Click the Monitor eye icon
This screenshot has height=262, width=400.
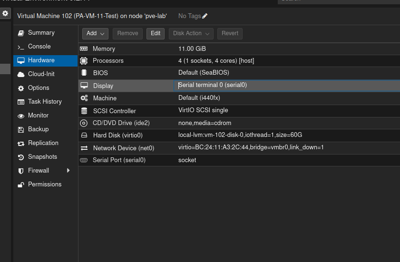pos(21,116)
